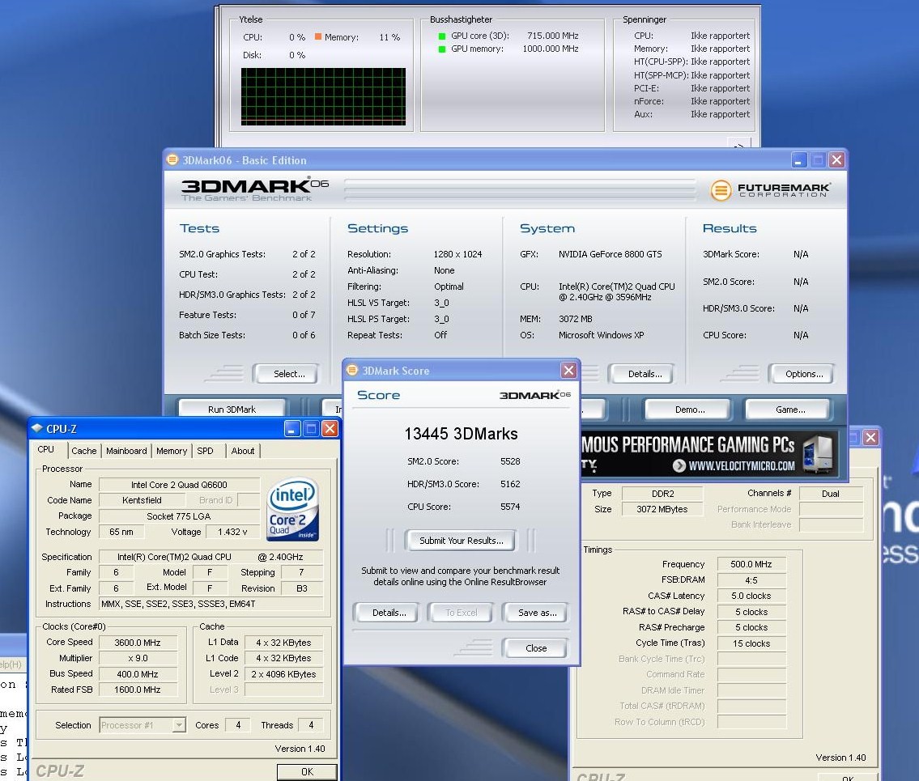Click the memory Type DDR2 field
The width and height of the screenshot is (919, 781).
point(662,494)
